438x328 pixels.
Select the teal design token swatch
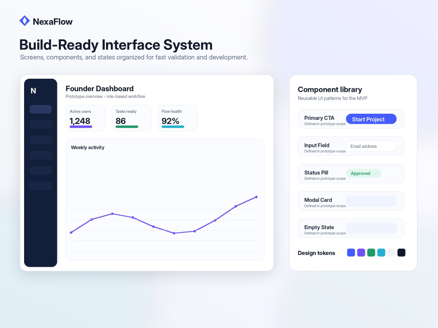coord(381,253)
